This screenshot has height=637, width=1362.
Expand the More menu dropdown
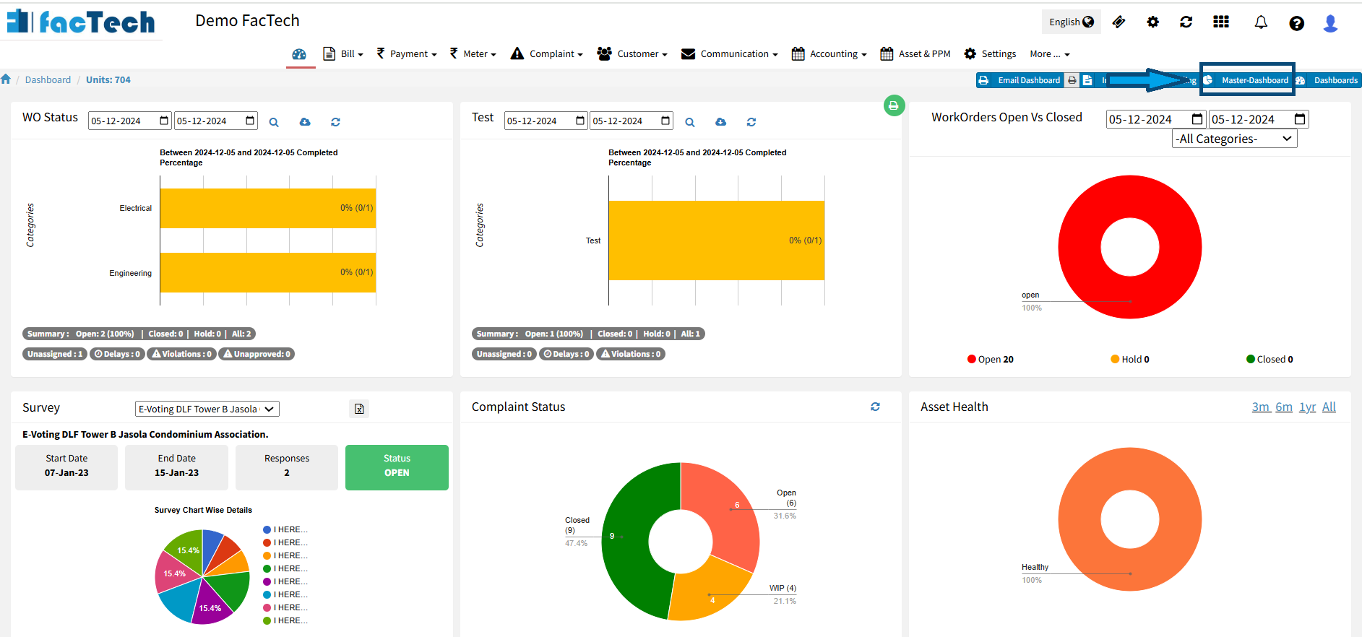[x=1049, y=54]
